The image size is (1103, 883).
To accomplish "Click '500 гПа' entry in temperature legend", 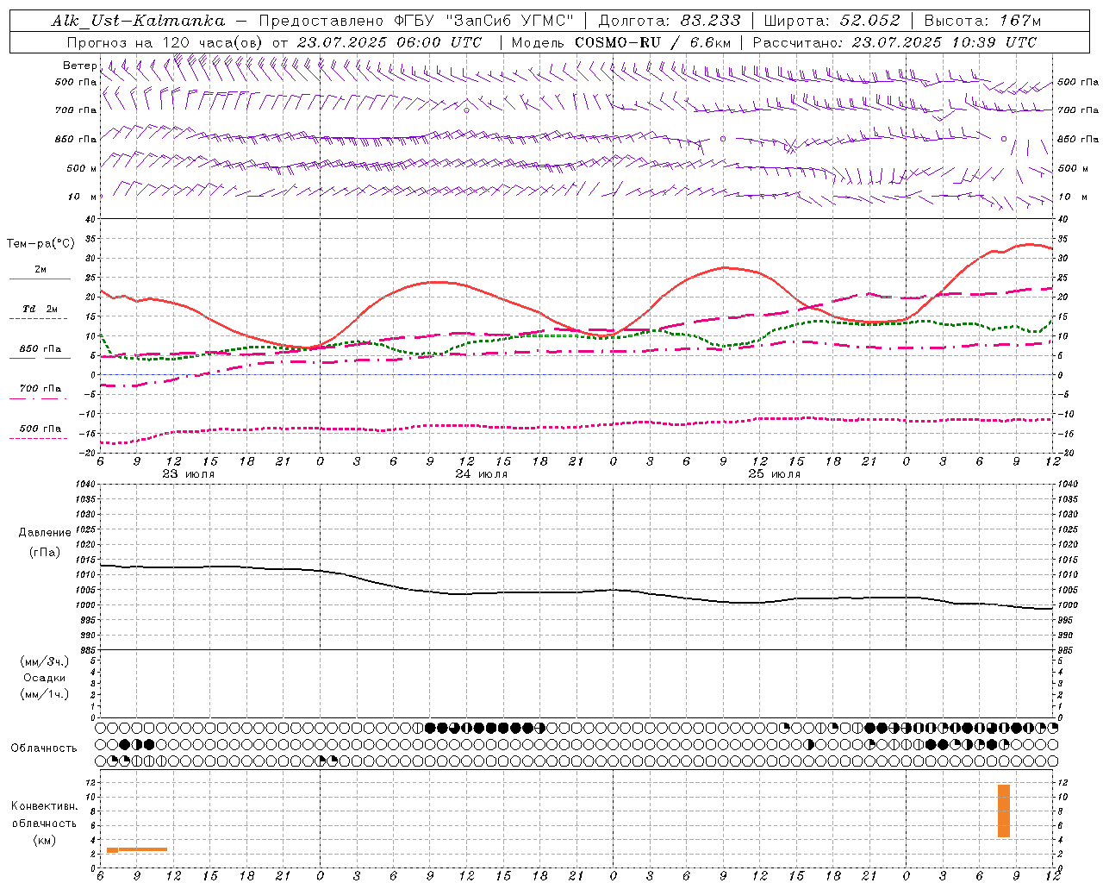I will tap(41, 429).
